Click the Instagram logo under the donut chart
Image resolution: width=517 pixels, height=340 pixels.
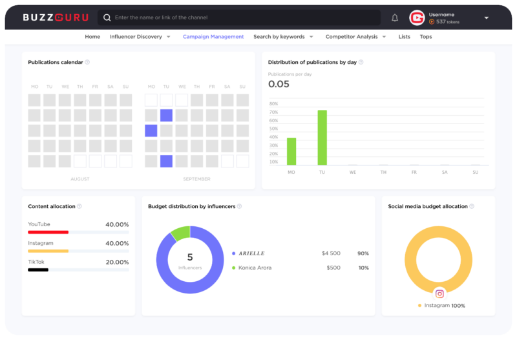[x=439, y=293]
